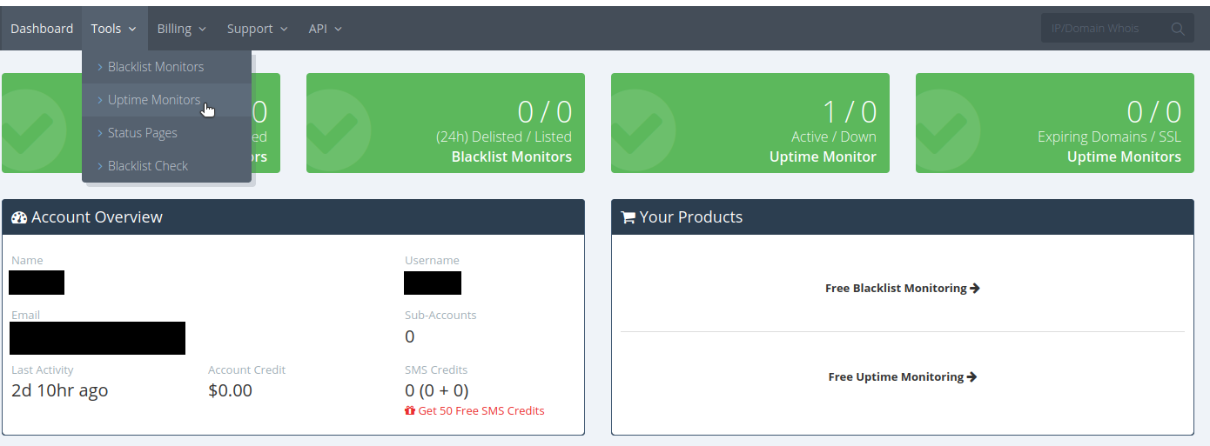Viewport: 1210px width, 446px height.
Task: Click the Your Products panel header
Action: click(903, 217)
